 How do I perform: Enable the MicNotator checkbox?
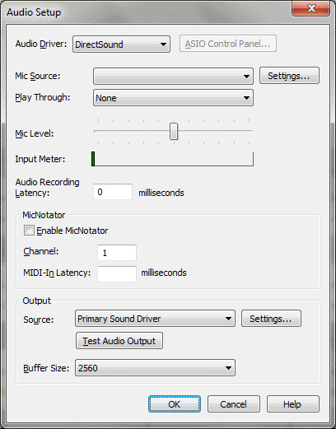pos(29,231)
